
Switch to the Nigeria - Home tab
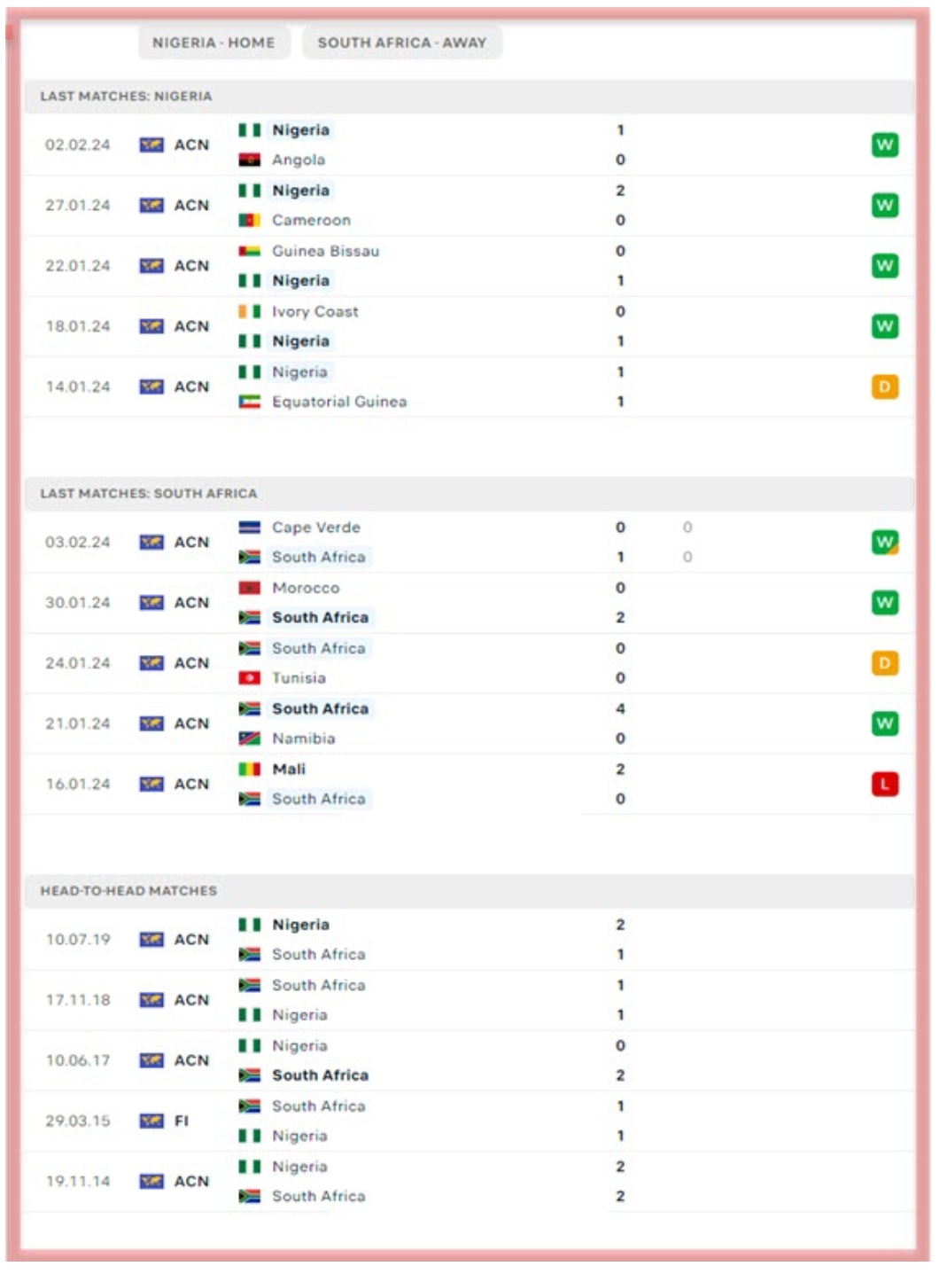tap(213, 43)
